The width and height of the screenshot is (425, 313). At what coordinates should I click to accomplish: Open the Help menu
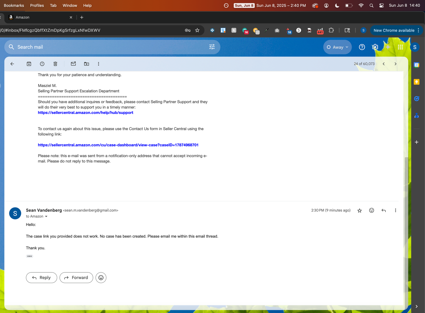pyautogui.click(x=87, y=5)
